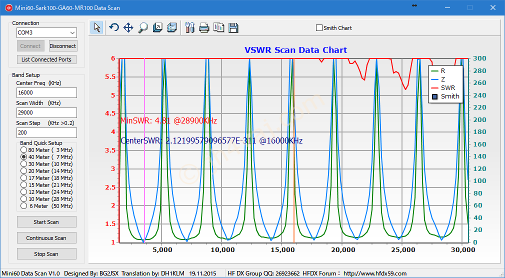The height and width of the screenshot is (278, 505).
Task: Select the move/pan chart tool
Action: pyautogui.click(x=128, y=27)
